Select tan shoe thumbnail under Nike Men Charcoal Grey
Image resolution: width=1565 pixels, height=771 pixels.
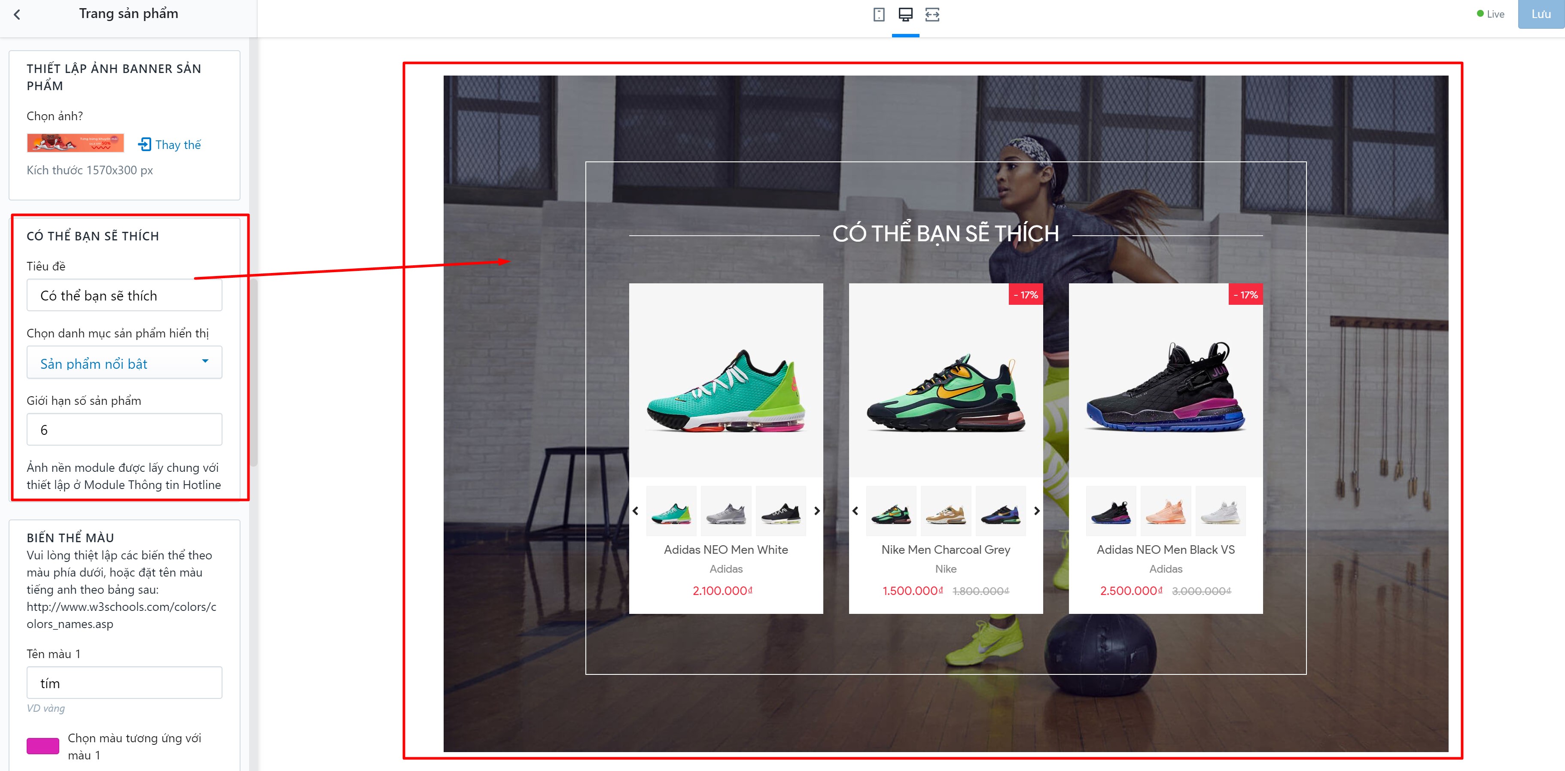[x=946, y=511]
